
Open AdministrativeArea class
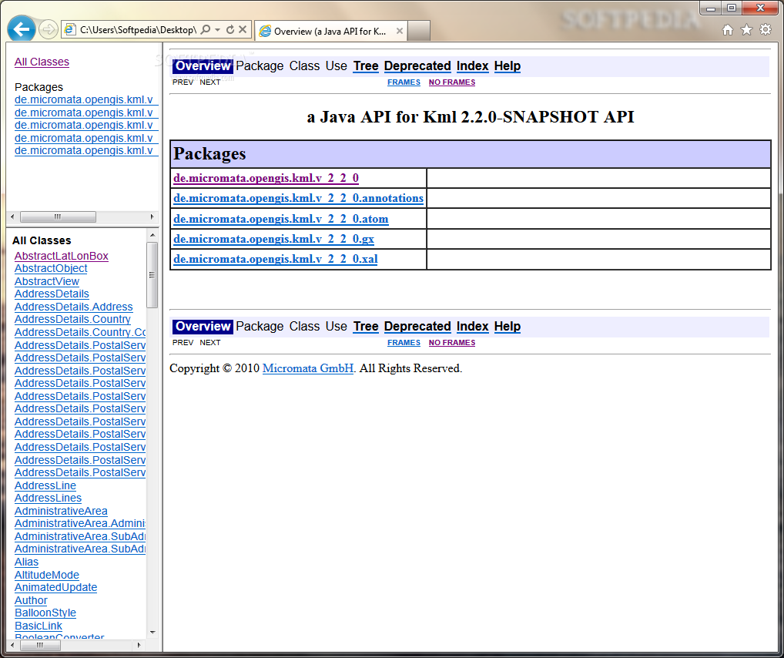[x=61, y=511]
